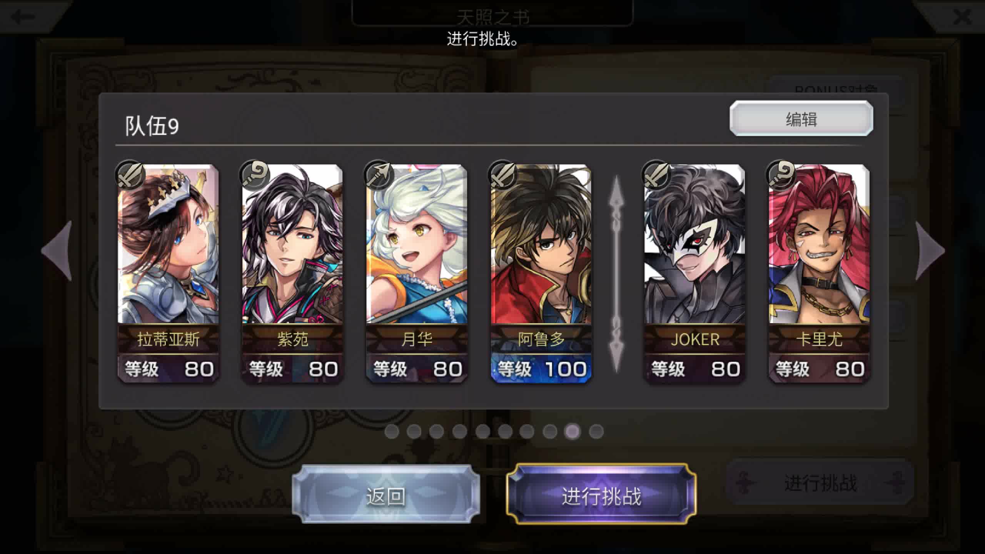Select the fifth team page dot

482,431
